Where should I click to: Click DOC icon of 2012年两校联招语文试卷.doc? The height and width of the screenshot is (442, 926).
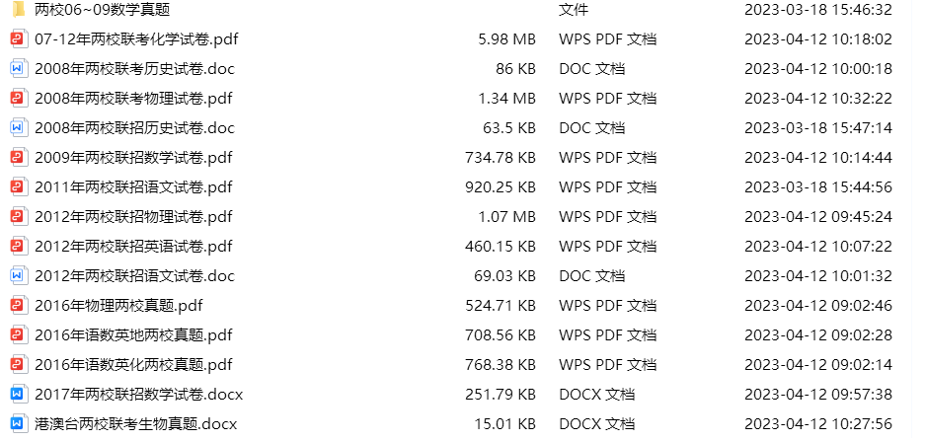tap(18, 276)
